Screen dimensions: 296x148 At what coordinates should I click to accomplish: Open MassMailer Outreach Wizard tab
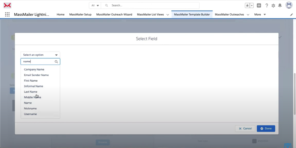(x=114, y=14)
